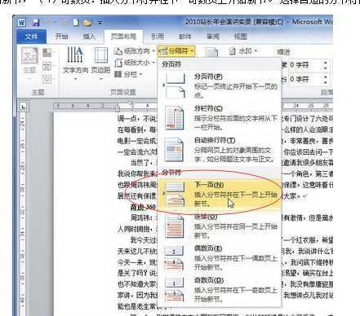Switch to the 引用 tab
Image resolution: width=360 pixels, height=316 pixels.
(158, 37)
